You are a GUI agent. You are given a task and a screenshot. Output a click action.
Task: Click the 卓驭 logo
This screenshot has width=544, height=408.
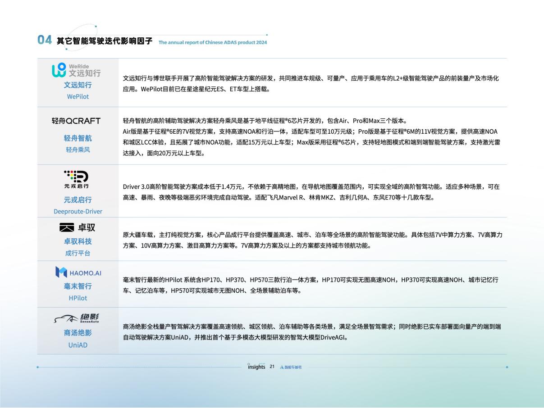tap(77, 227)
